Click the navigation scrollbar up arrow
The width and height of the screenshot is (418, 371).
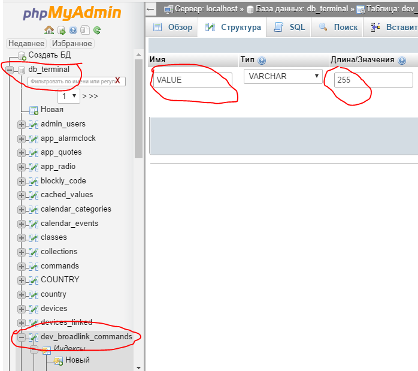pyautogui.click(x=138, y=55)
